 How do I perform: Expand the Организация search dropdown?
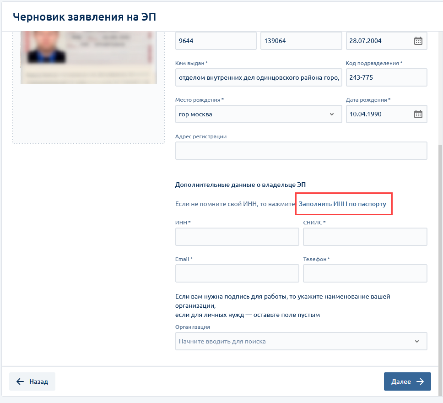[416, 342]
